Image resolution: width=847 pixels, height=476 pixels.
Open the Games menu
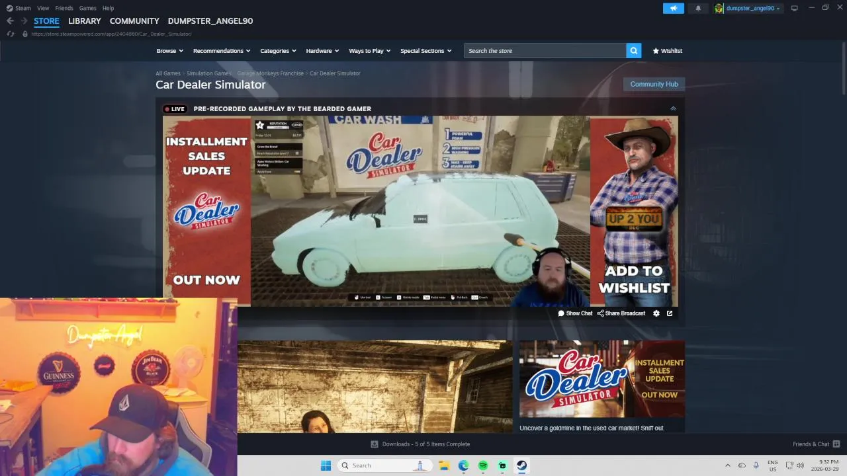(87, 8)
